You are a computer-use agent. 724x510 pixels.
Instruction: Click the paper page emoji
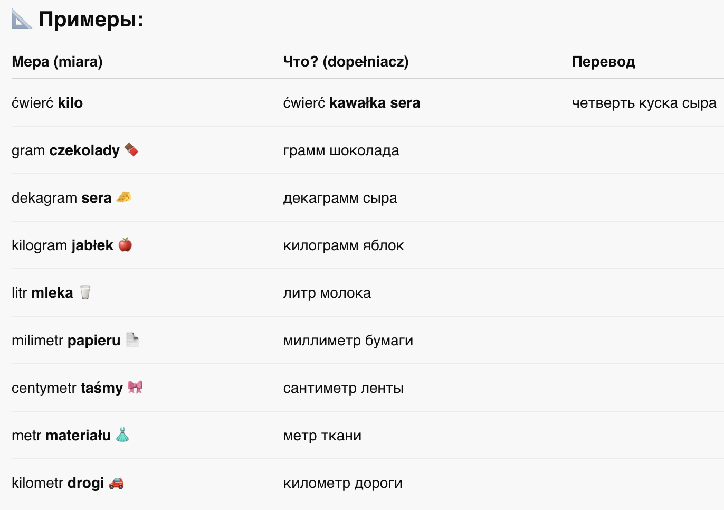tap(132, 340)
